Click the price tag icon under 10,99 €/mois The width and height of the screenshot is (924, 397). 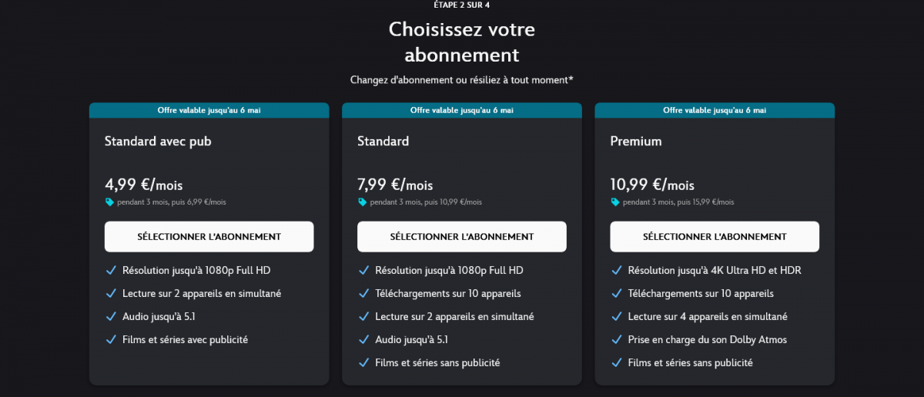coord(614,202)
